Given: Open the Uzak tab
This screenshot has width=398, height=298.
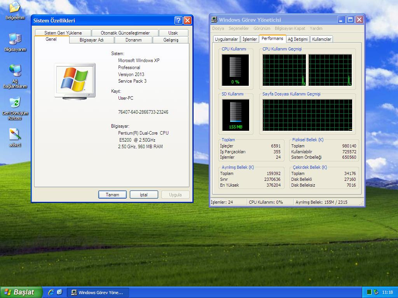Looking at the screenshot, I should 173,33.
